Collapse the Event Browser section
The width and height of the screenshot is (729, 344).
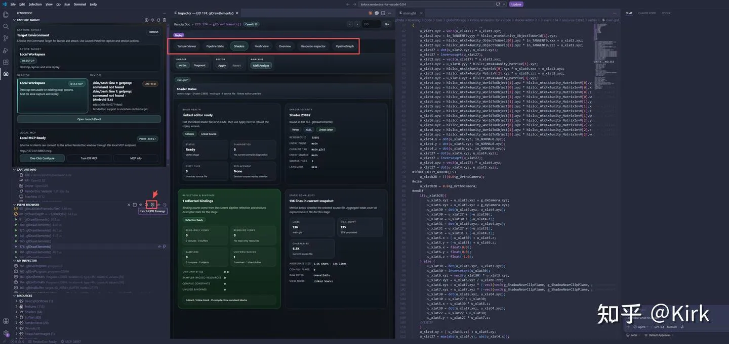pos(15,205)
